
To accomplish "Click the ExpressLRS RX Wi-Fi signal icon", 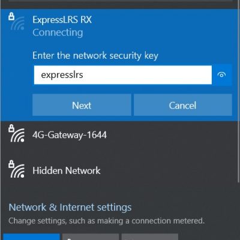I will pos(17,23).
